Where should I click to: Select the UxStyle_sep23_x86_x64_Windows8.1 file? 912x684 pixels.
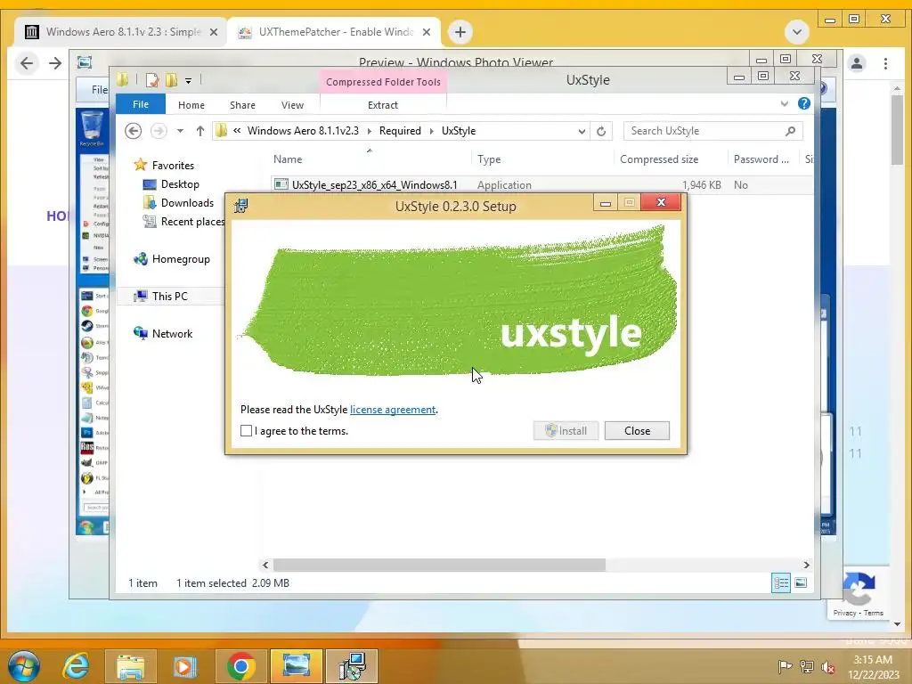pyautogui.click(x=374, y=185)
